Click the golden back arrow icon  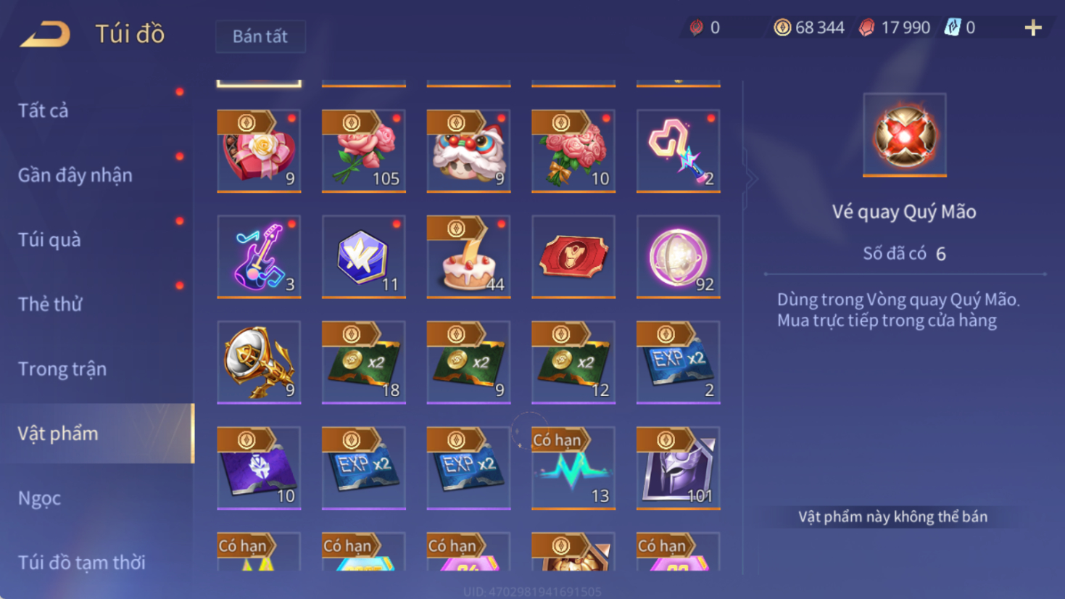pyautogui.click(x=45, y=33)
